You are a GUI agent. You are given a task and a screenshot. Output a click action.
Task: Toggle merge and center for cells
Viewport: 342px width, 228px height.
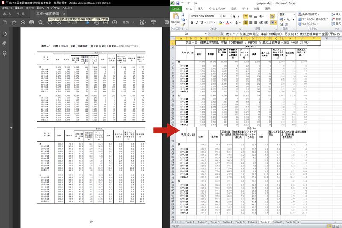click(x=273, y=23)
